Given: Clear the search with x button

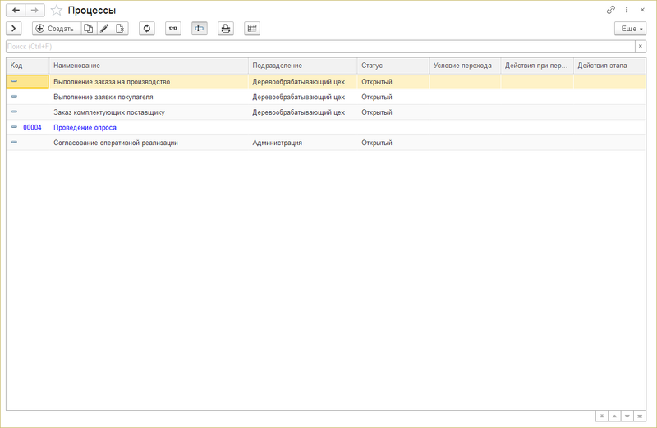Looking at the screenshot, I should (641, 47).
